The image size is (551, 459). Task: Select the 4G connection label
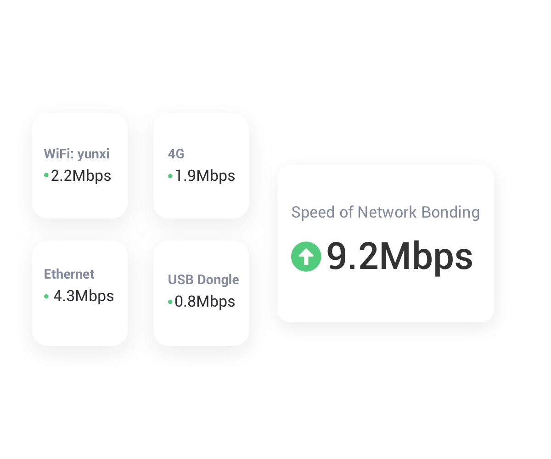coord(176,154)
